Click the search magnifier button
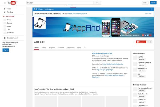This screenshot has width=160, height=107. (x=97, y=3)
